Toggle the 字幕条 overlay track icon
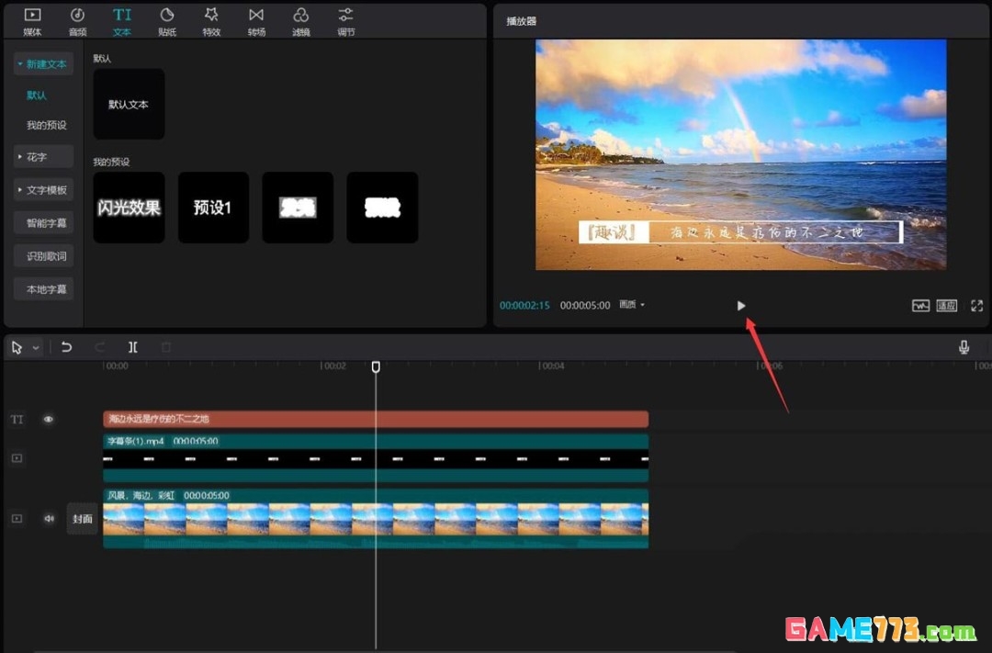 tap(17, 458)
